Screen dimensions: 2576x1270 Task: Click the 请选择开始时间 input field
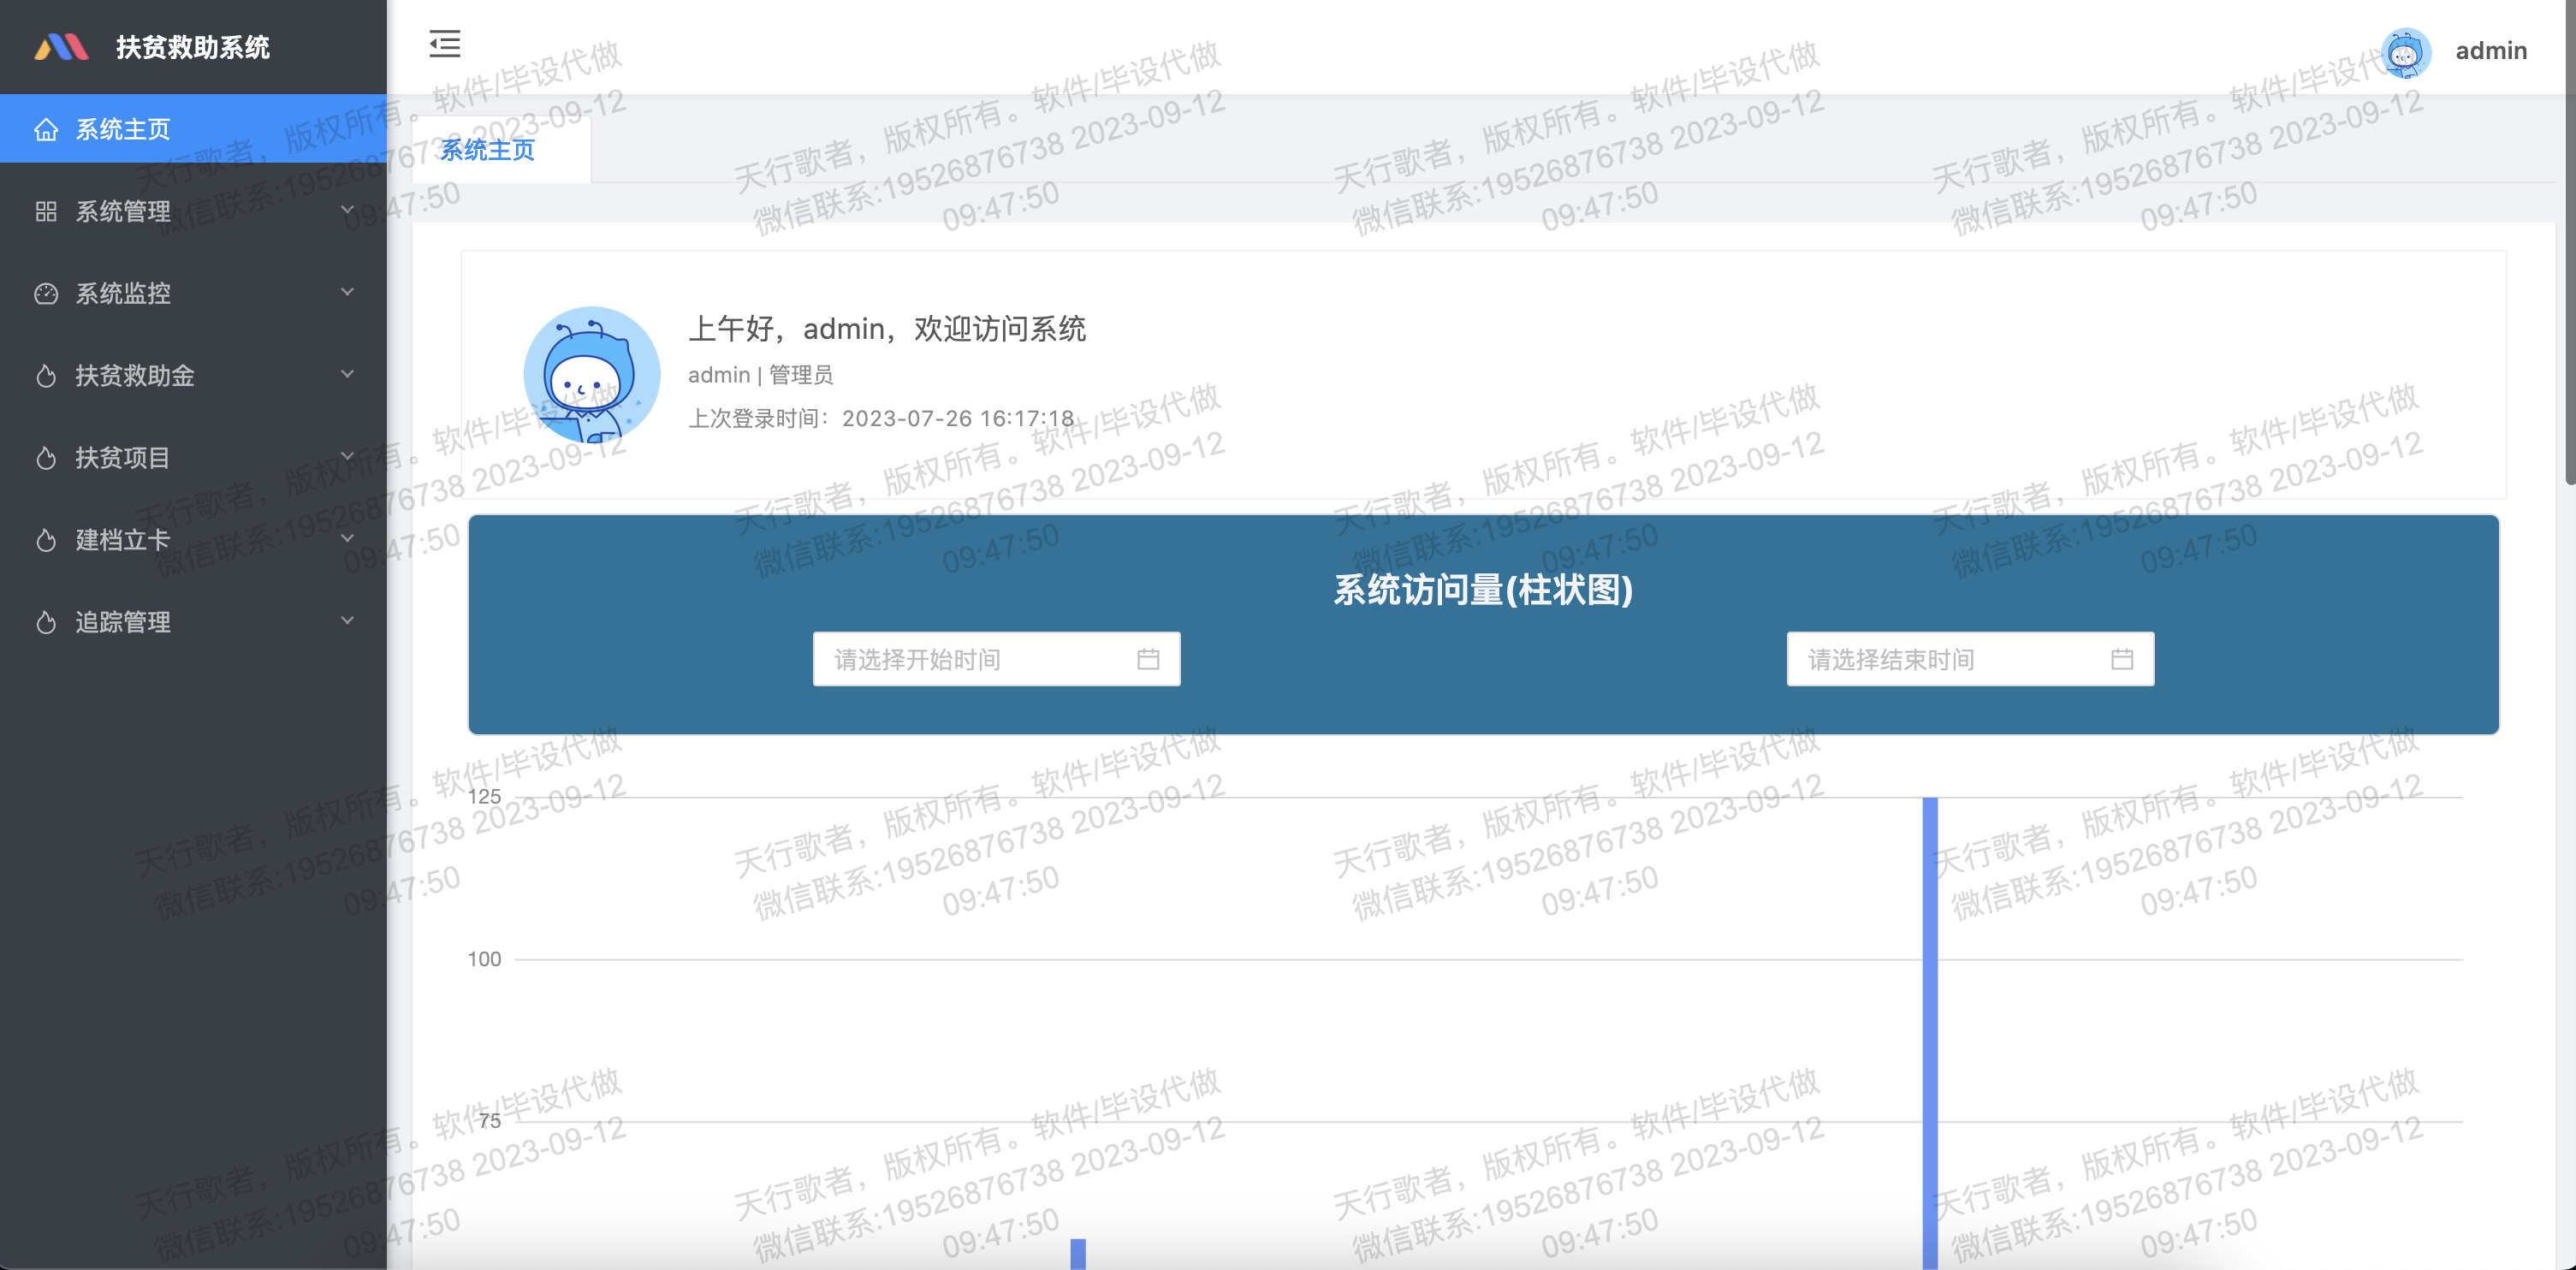pos(960,658)
